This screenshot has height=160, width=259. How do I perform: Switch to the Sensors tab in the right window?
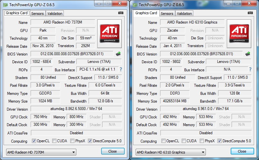click(167, 14)
